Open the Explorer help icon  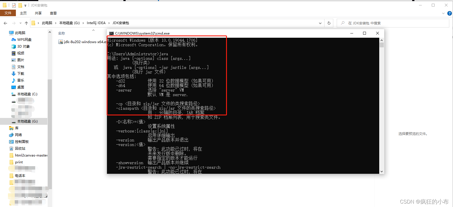450,13
